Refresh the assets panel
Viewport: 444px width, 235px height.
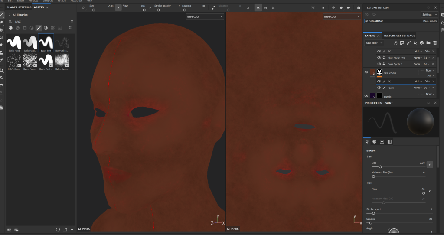coord(58,229)
